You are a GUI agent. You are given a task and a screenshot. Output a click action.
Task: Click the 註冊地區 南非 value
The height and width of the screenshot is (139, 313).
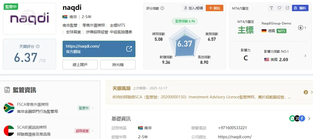(x=145, y=128)
